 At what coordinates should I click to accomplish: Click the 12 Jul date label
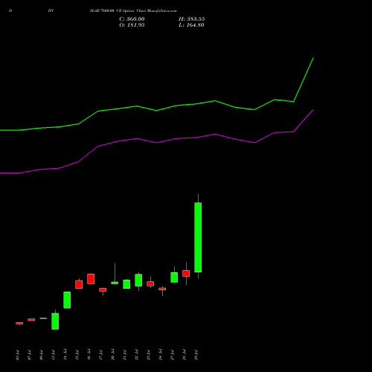click(53, 355)
